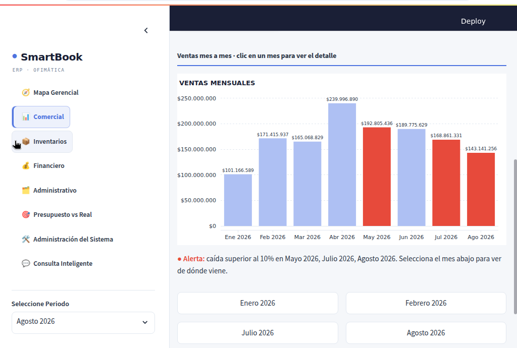The height and width of the screenshot is (348, 517).
Task: Click the dropdown arrow in period selector
Action: 145,322
